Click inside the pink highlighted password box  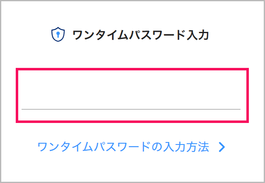132,95
